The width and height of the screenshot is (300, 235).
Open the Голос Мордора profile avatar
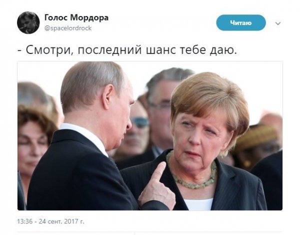(28, 22)
